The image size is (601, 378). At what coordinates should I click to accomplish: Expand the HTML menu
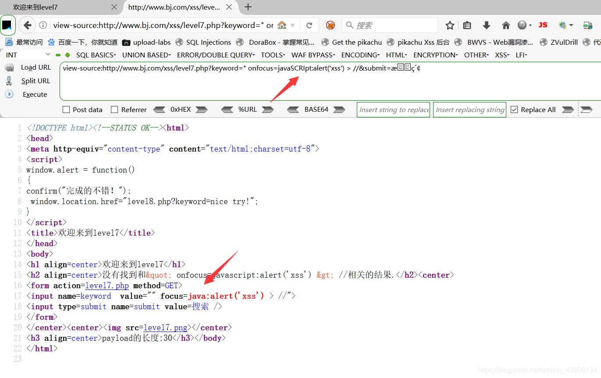coord(397,55)
